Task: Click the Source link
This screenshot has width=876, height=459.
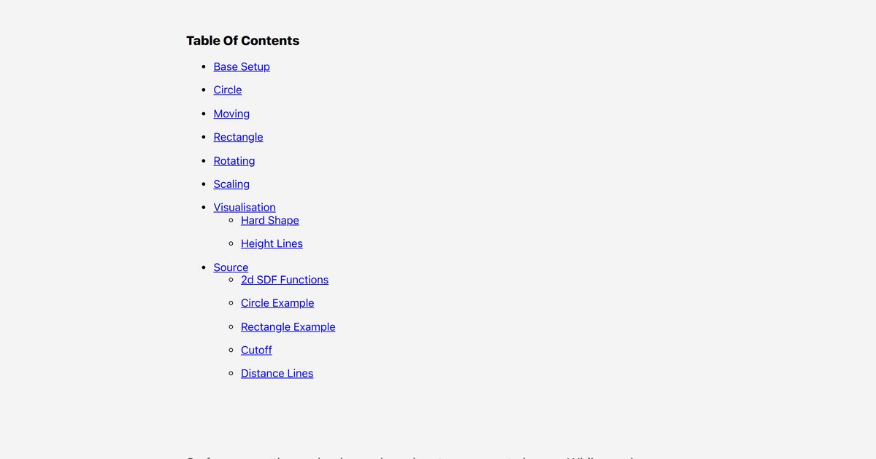Action: 231,267
